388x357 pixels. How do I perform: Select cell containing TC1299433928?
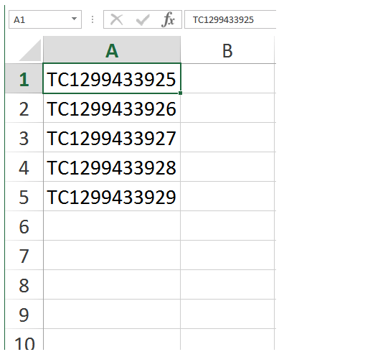(x=112, y=167)
